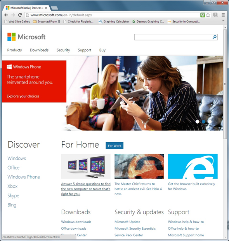Viewport: 229px width, 241px height.
Task: Click the Halo 4 thumbnail image
Action: point(139,166)
